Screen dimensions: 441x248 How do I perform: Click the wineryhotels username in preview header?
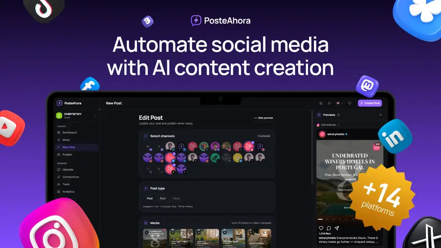coord(336,134)
